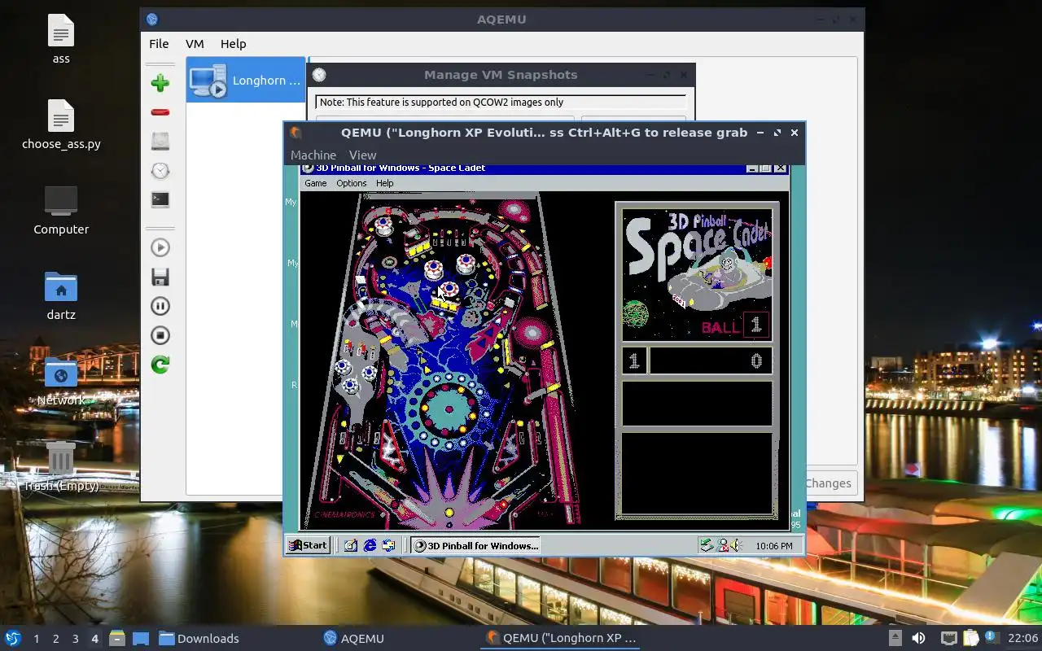Screen dimensions: 1042x651
Task: Reset the VM with the green refresh icon
Action: click(x=160, y=365)
